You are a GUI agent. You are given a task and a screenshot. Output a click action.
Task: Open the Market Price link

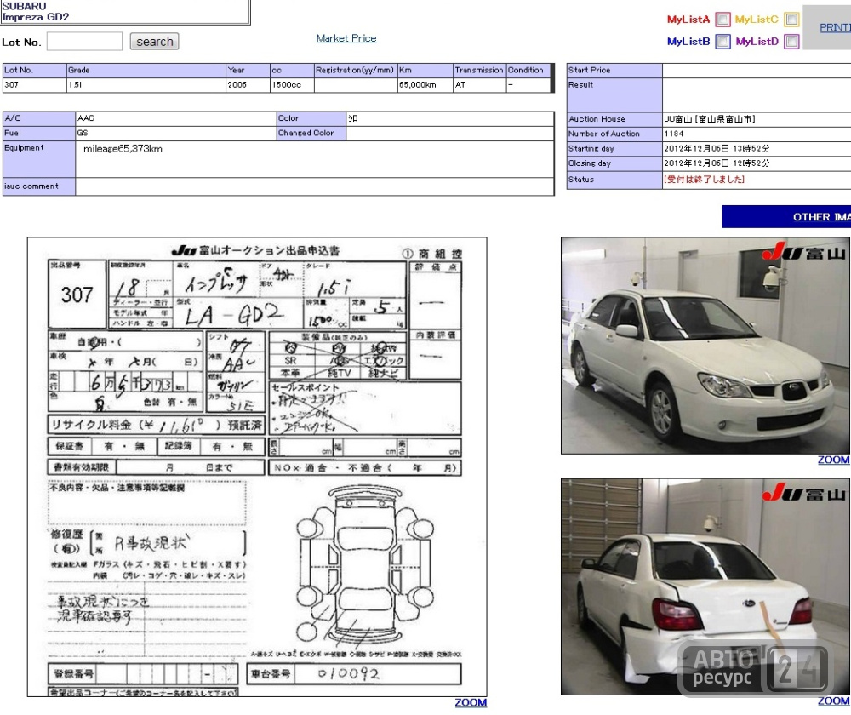coord(346,38)
